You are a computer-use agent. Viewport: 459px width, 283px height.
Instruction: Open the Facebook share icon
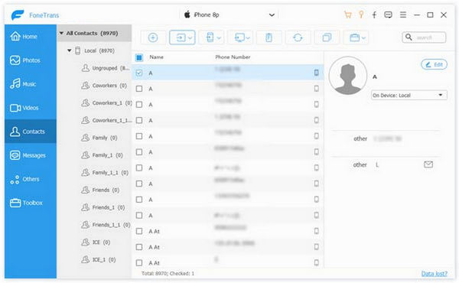click(374, 15)
